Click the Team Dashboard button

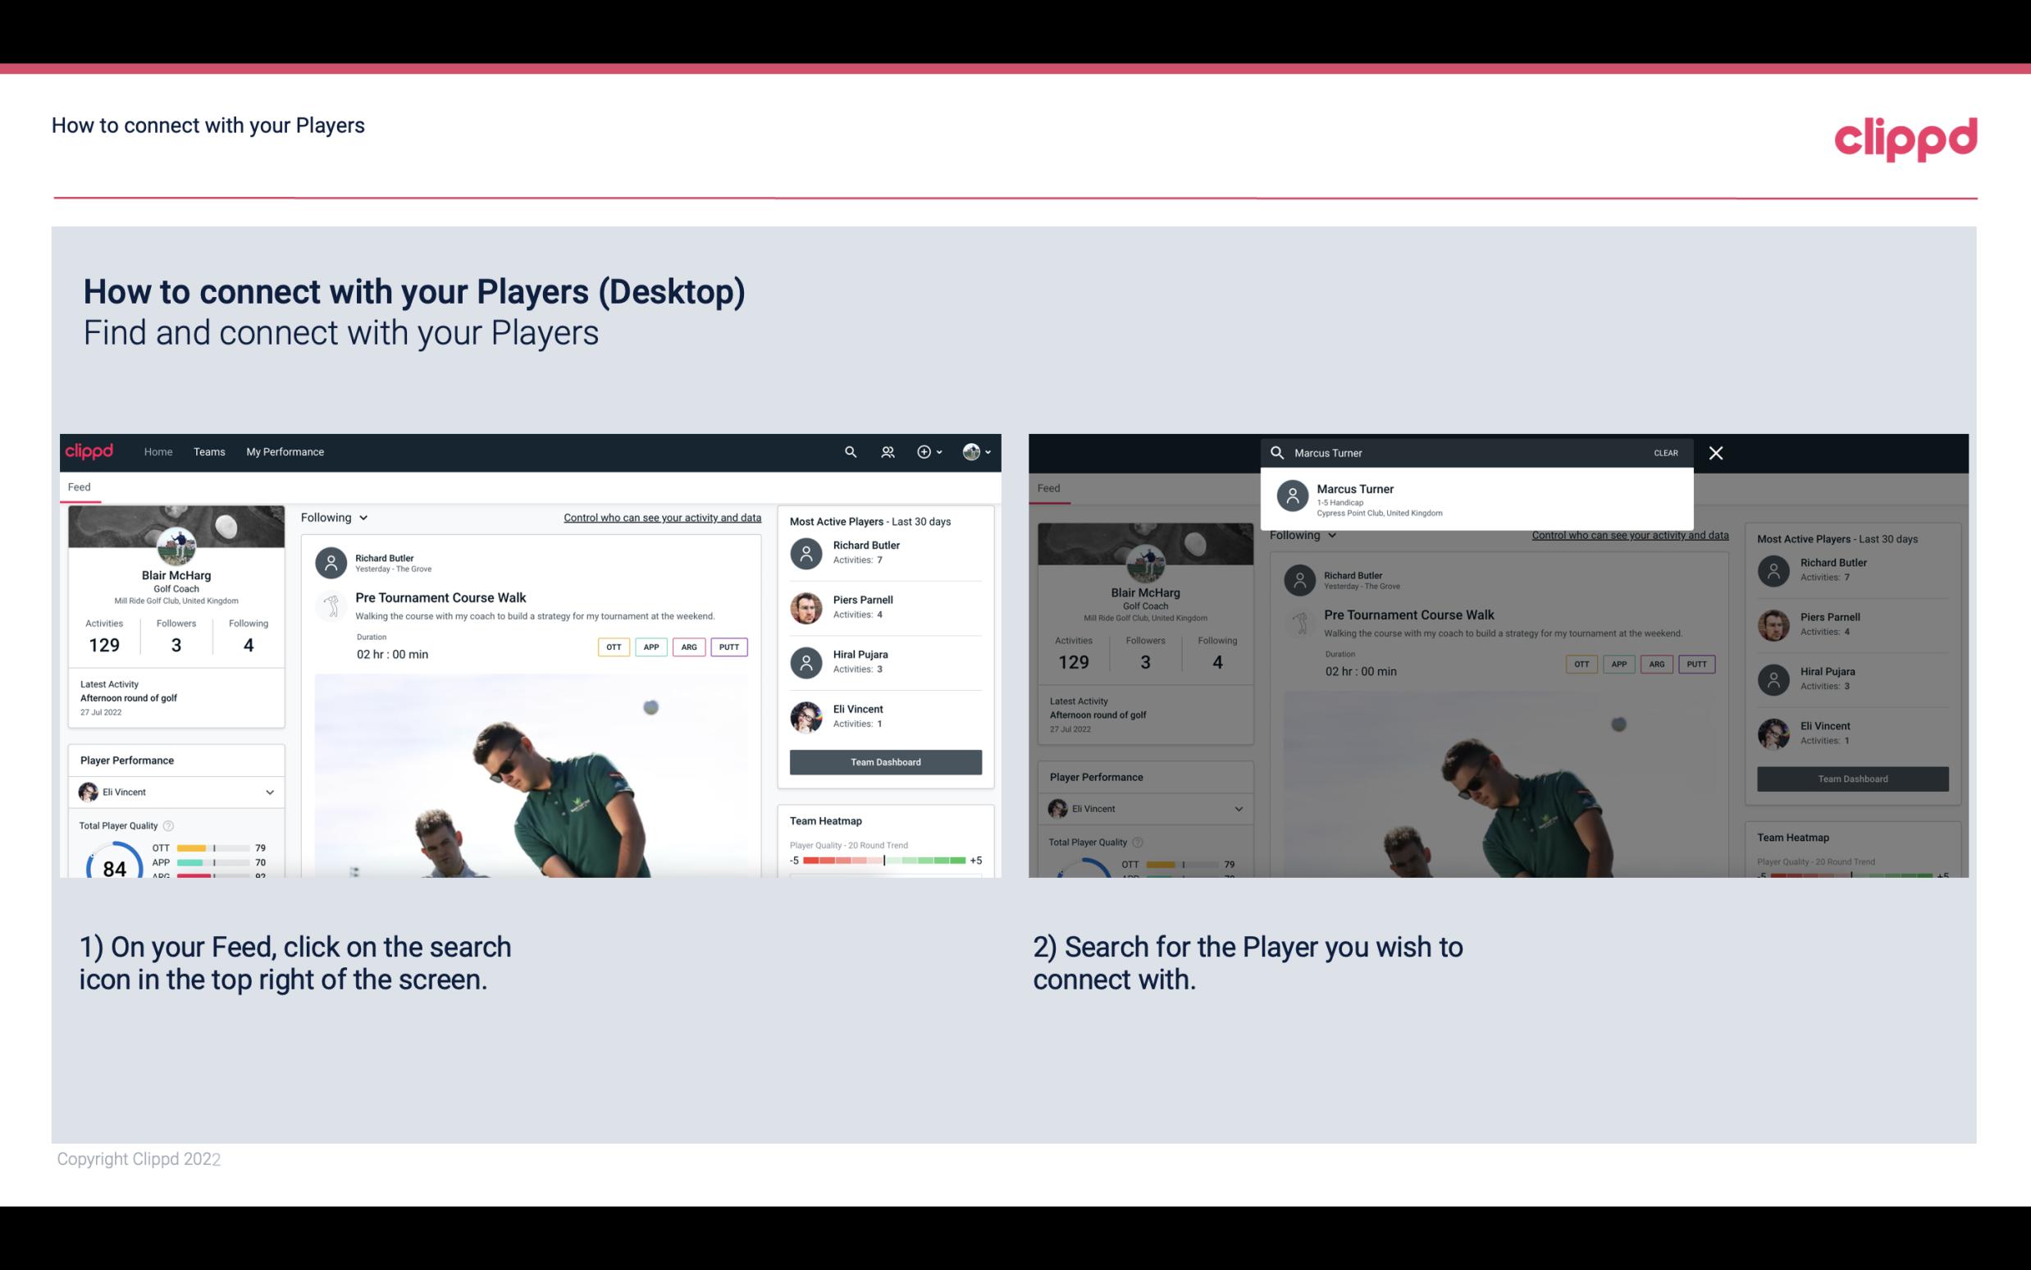(x=883, y=760)
